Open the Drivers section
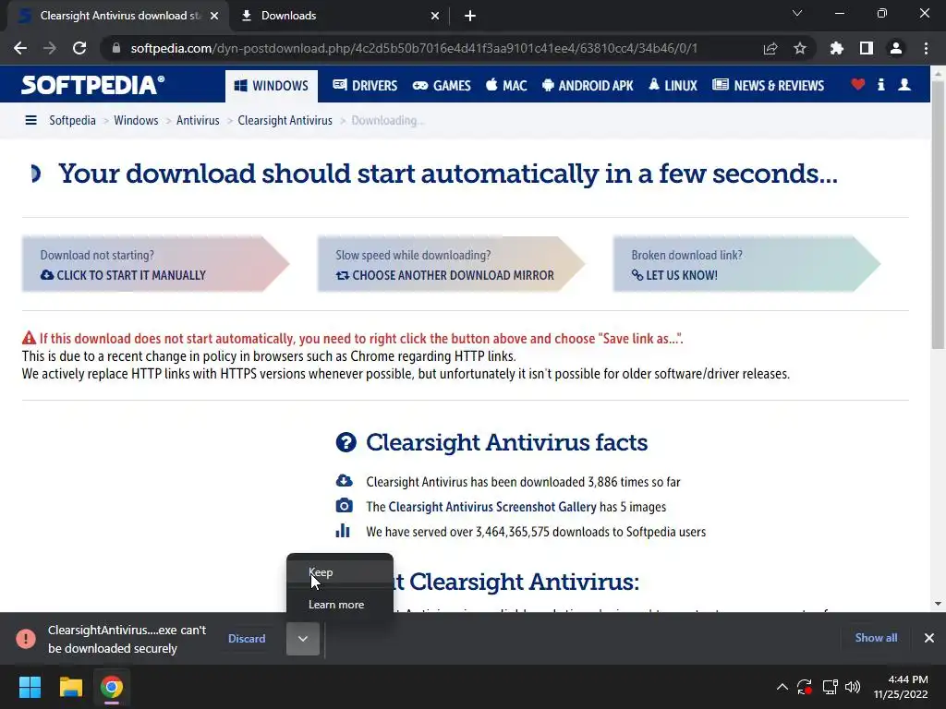 (x=365, y=86)
